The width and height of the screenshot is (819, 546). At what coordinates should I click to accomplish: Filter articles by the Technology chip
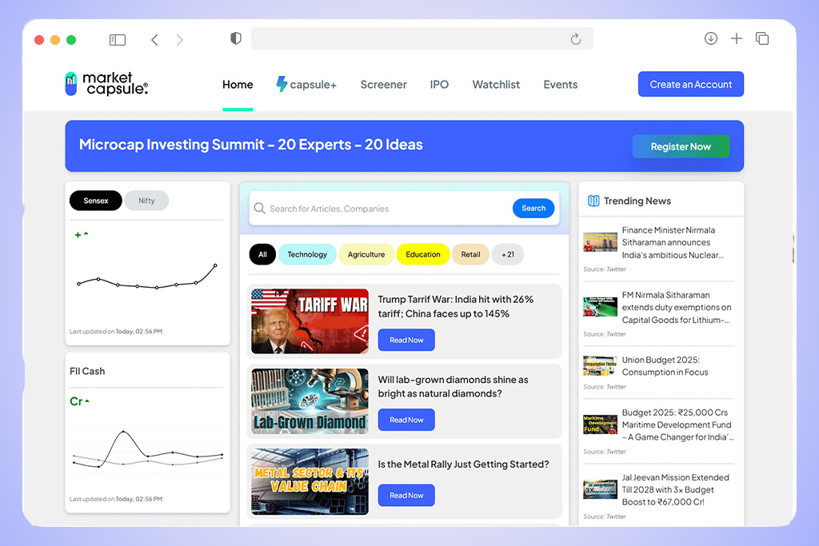[307, 254]
